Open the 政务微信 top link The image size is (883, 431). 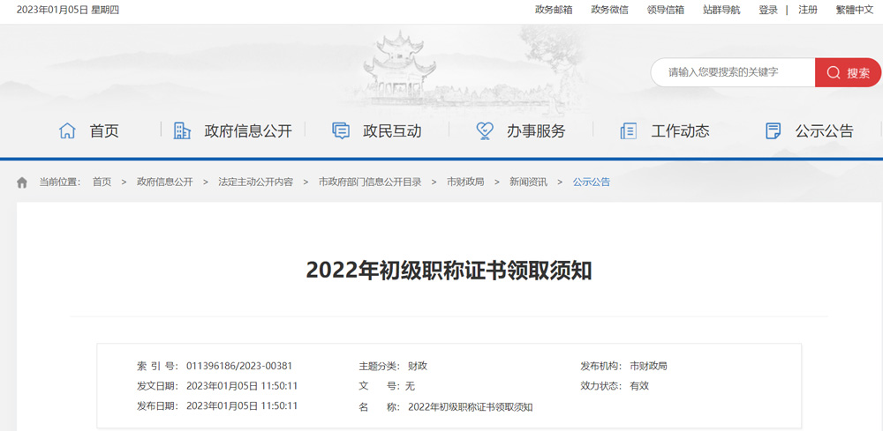[x=609, y=10]
